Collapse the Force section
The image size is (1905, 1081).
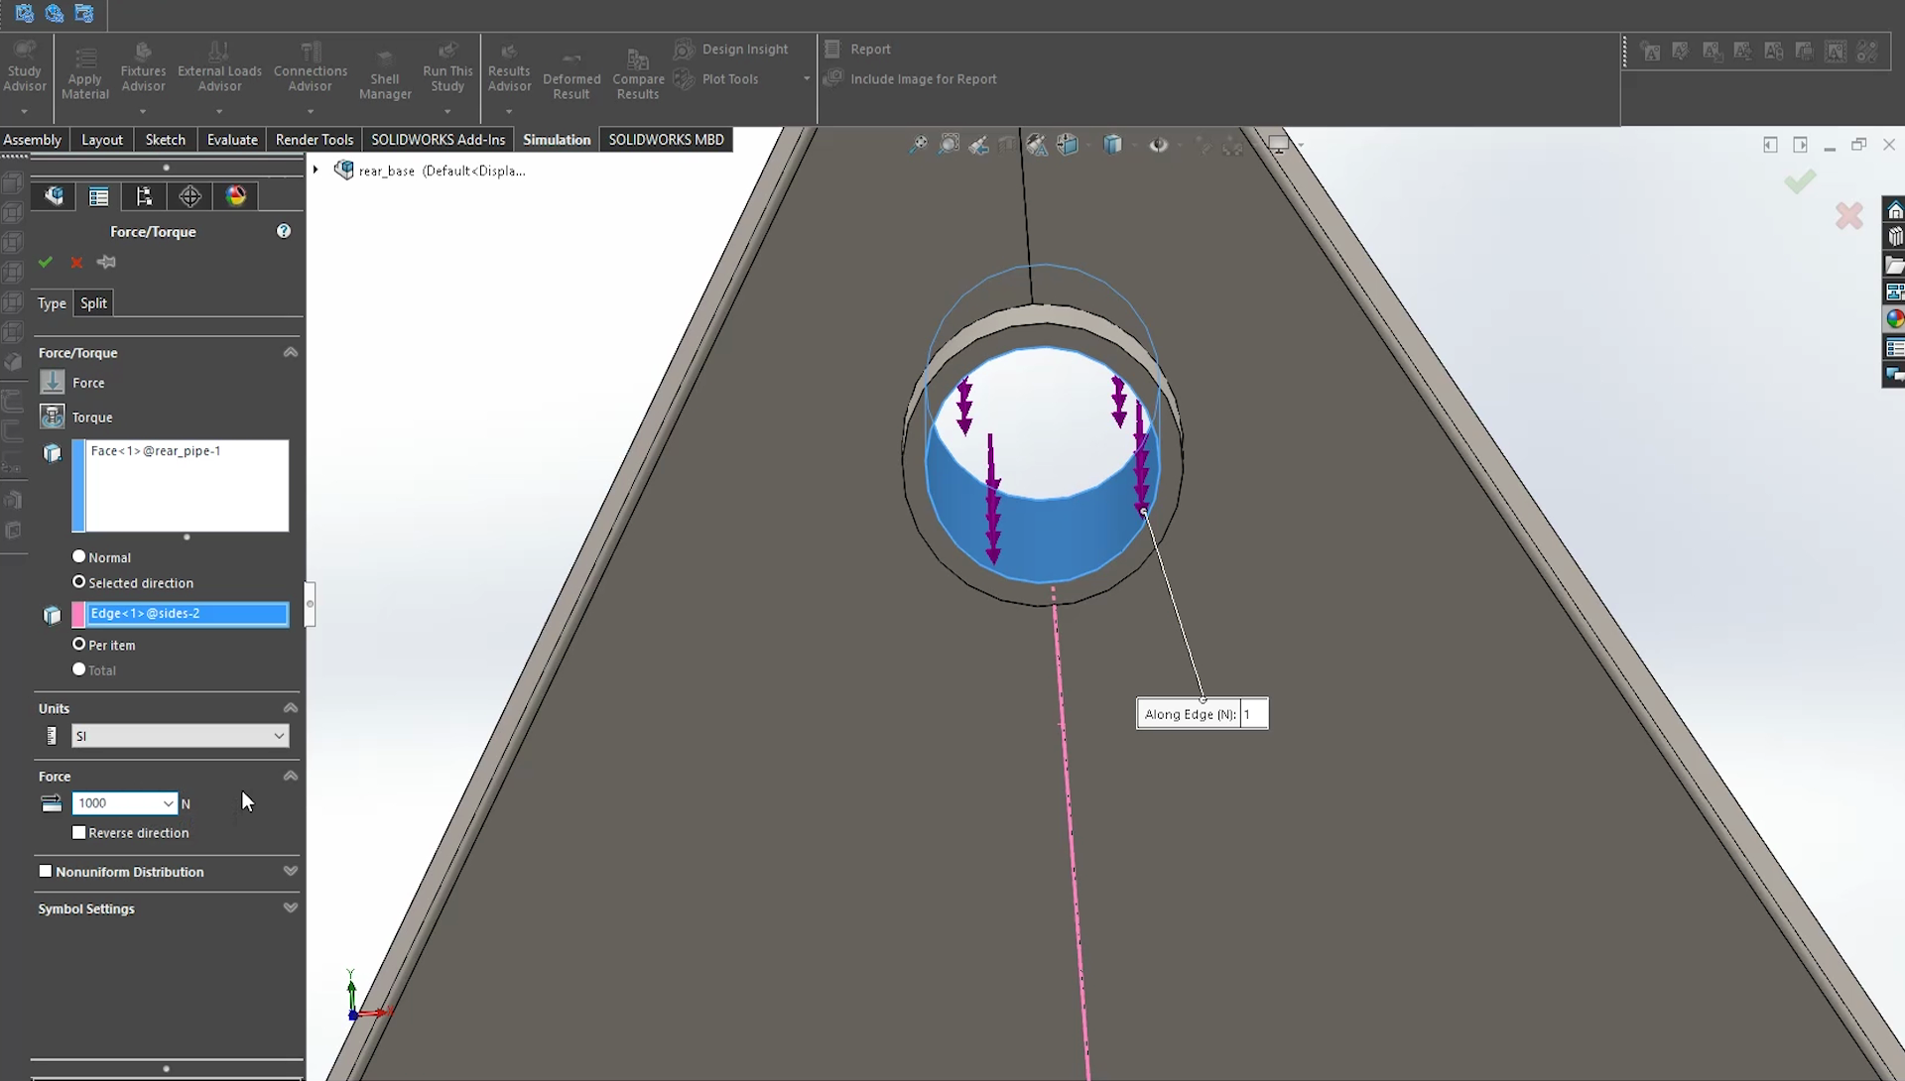click(291, 776)
